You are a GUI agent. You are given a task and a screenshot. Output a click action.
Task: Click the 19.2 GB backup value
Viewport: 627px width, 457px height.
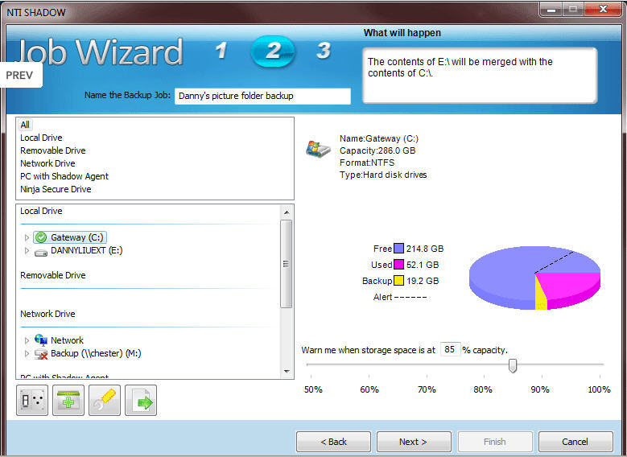pos(423,281)
